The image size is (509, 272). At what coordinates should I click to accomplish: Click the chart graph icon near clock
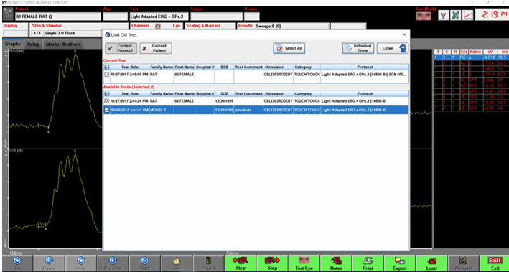click(468, 15)
